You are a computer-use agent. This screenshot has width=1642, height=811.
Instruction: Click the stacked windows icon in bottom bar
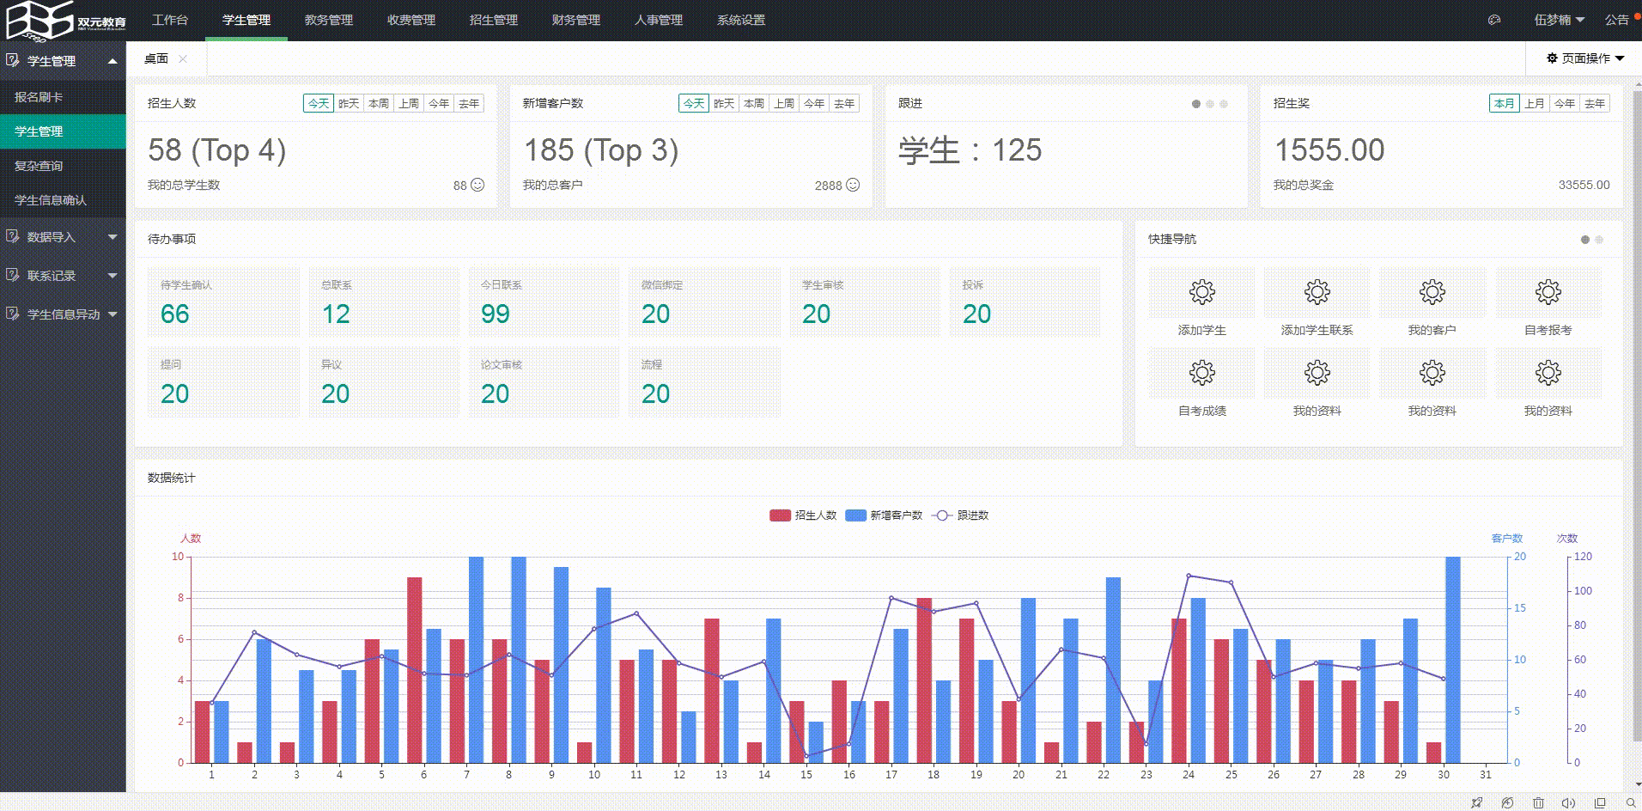point(1599,802)
